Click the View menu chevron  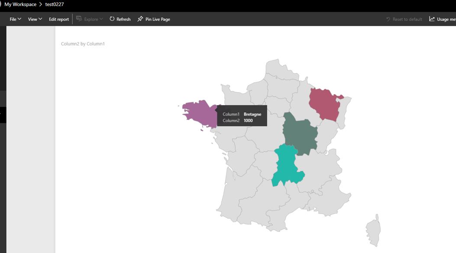click(x=40, y=19)
